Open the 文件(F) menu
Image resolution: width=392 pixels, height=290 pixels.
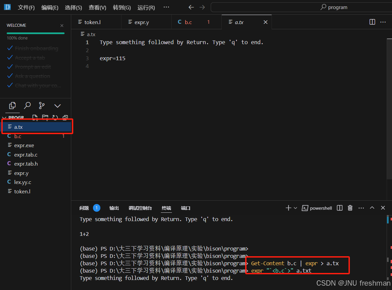(26, 7)
